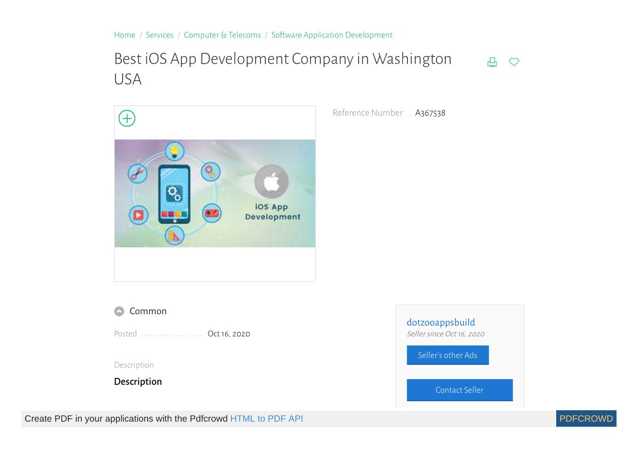Click the Contact Seller button
Viewport: 638px width, 451px height.
click(459, 390)
